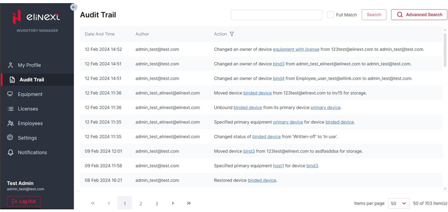
Task: Click the Search button
Action: click(374, 15)
